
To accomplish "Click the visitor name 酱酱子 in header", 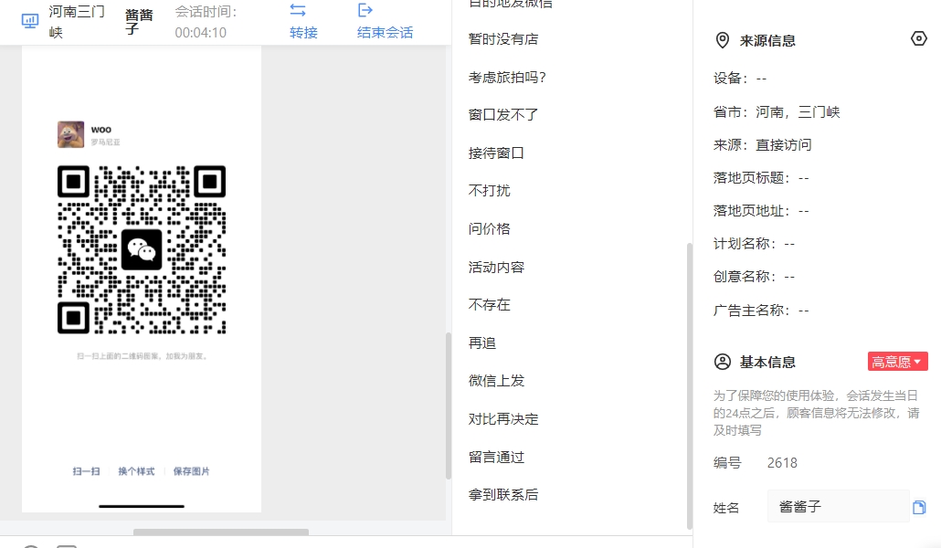I will click(139, 22).
